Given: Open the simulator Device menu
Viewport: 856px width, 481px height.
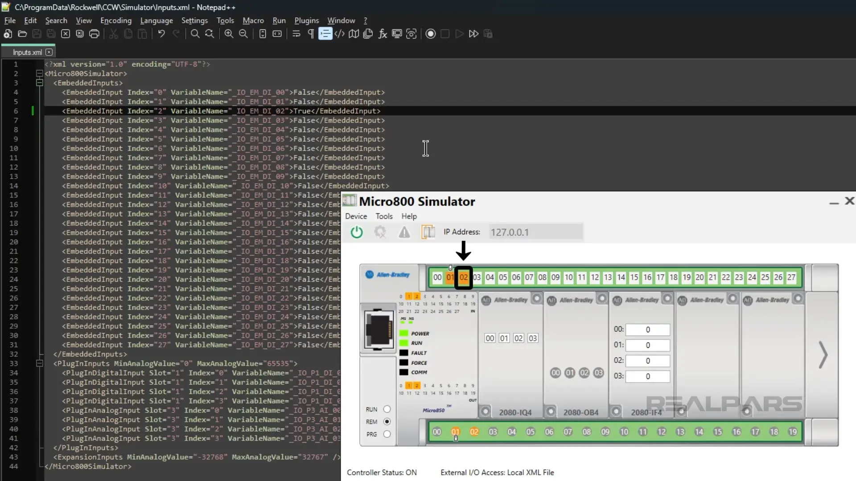Looking at the screenshot, I should (x=356, y=216).
